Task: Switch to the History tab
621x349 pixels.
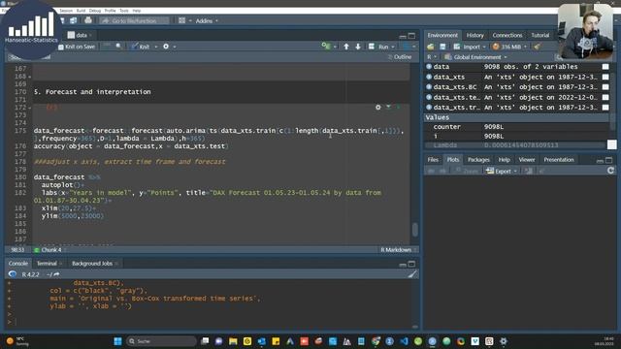Action: click(x=474, y=36)
